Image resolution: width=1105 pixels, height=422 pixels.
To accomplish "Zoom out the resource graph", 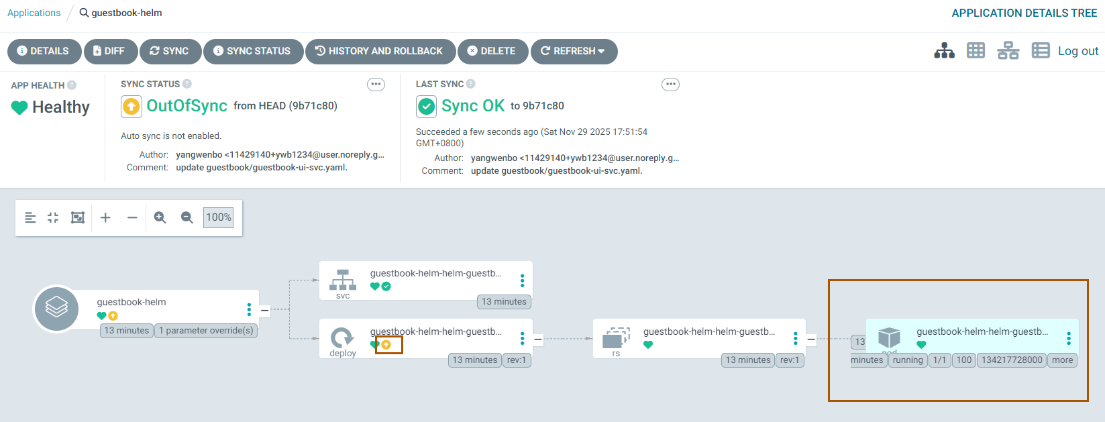I will pos(187,217).
